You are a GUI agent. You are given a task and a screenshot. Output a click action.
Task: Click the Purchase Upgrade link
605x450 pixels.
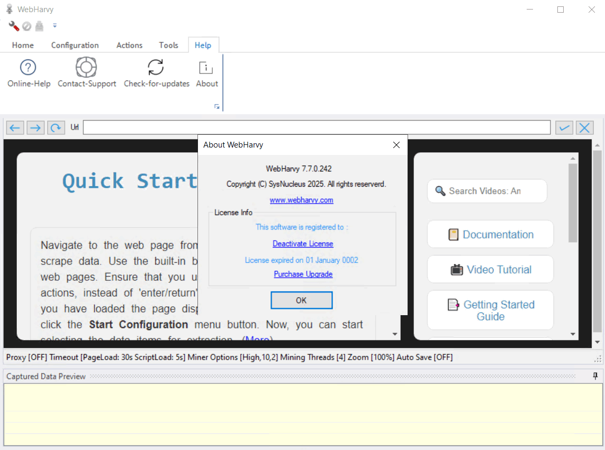click(x=303, y=274)
